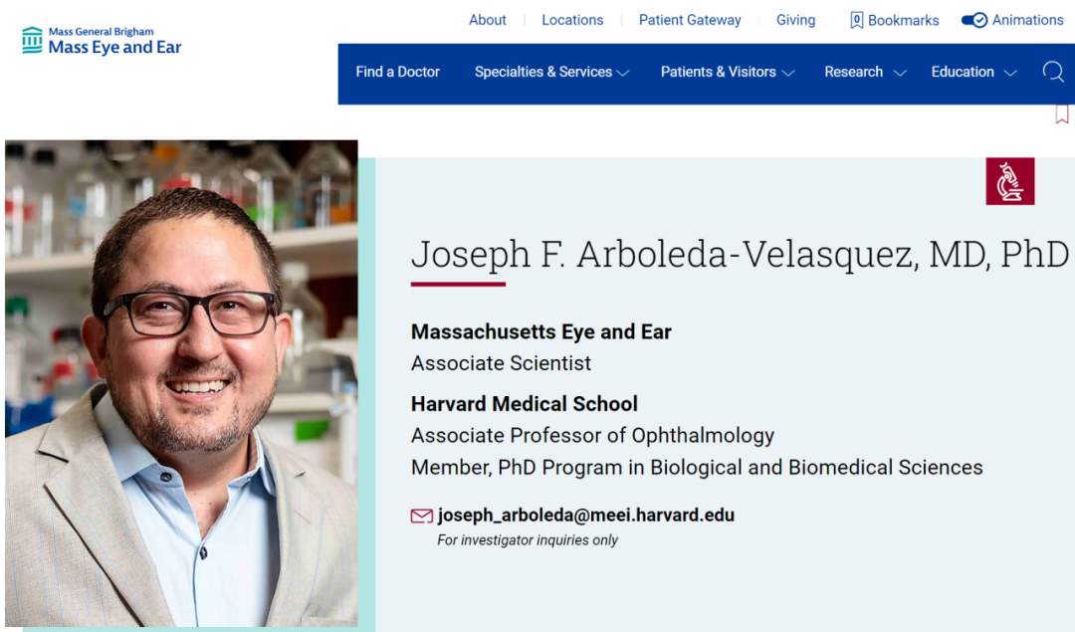
Task: Expand the Education dropdown
Action: (973, 72)
